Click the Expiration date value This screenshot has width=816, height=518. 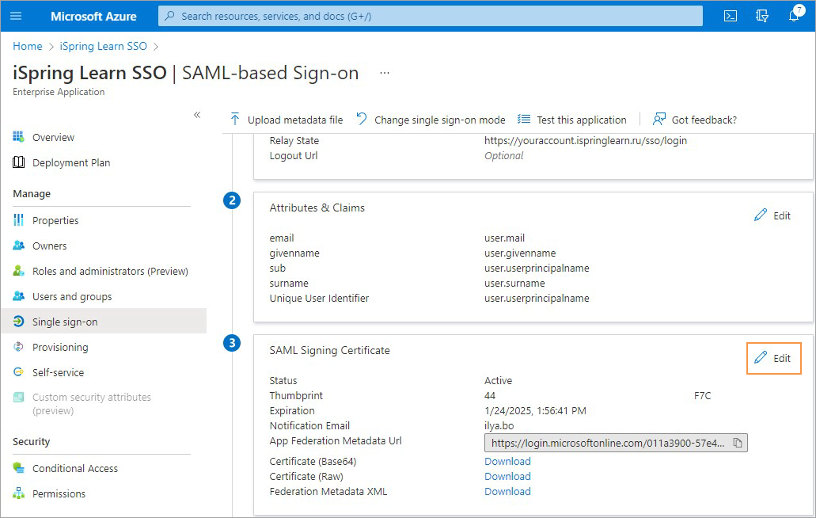pyautogui.click(x=535, y=411)
